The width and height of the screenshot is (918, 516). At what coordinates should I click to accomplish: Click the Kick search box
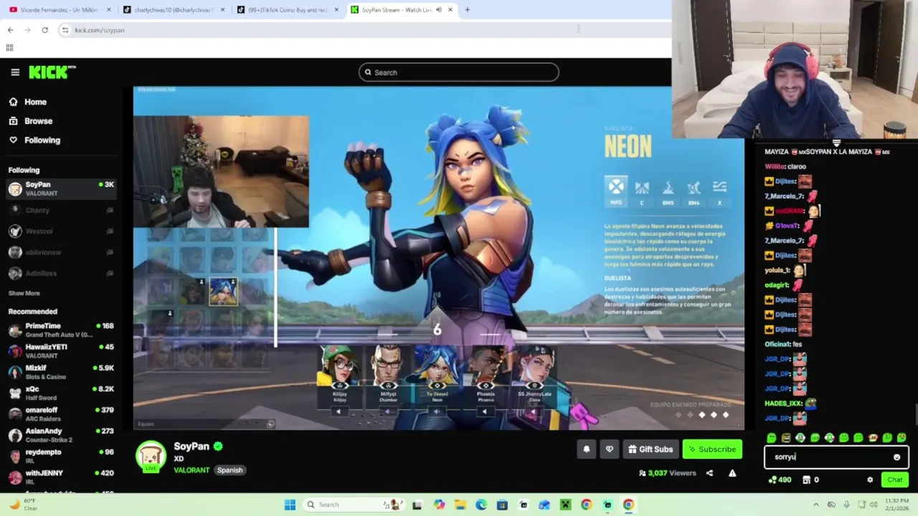[x=459, y=72]
